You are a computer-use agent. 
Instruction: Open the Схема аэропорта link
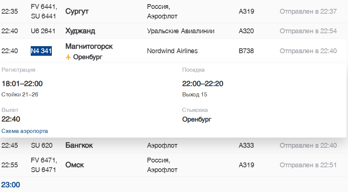pos(25,131)
